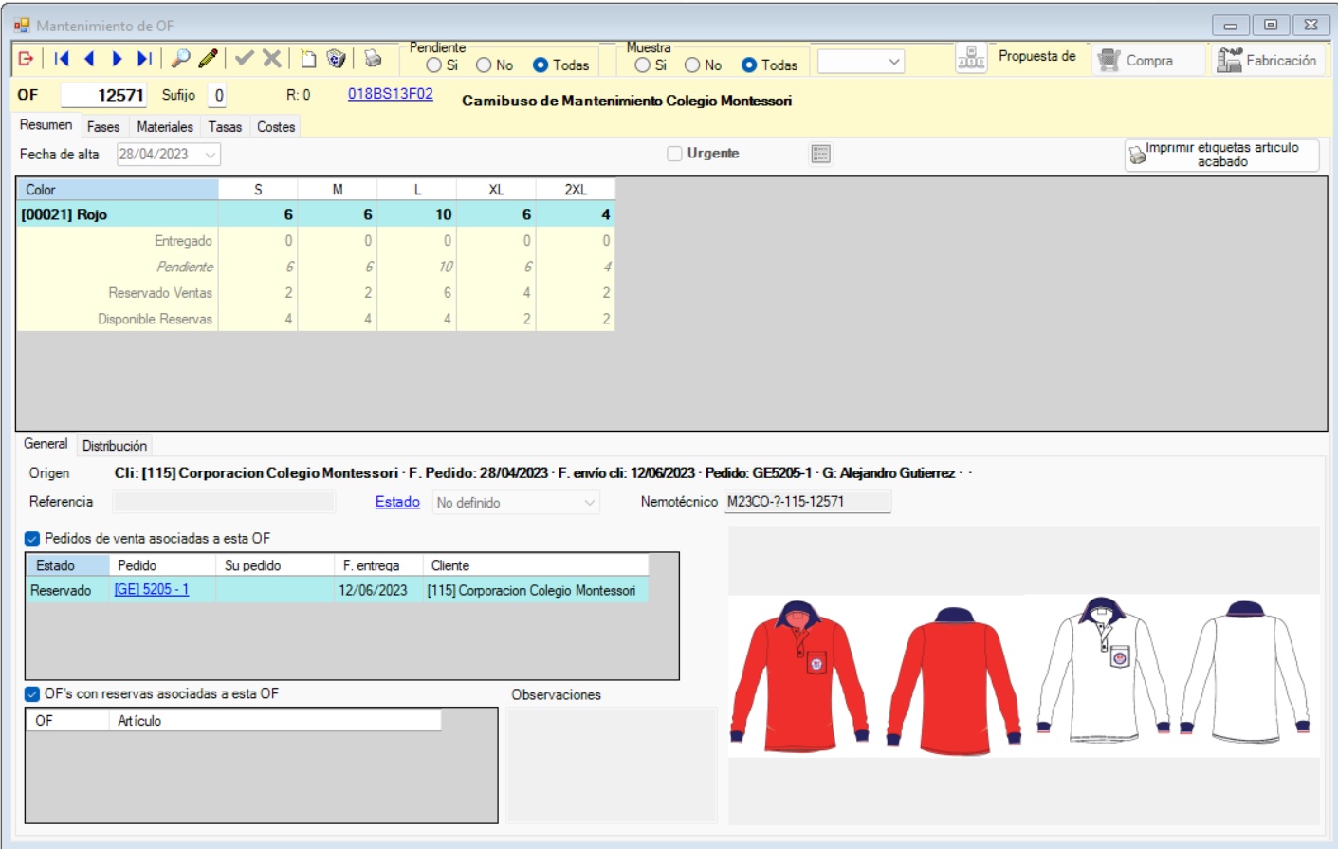Click the recycle bin delete icon
Screen dimensions: 1338x849
coord(336,59)
